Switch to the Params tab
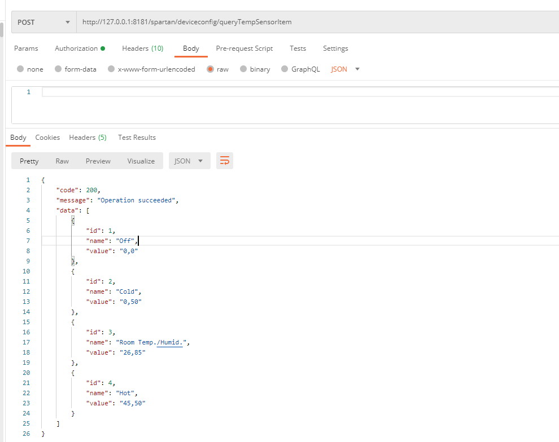This screenshot has width=559, height=442. point(26,48)
